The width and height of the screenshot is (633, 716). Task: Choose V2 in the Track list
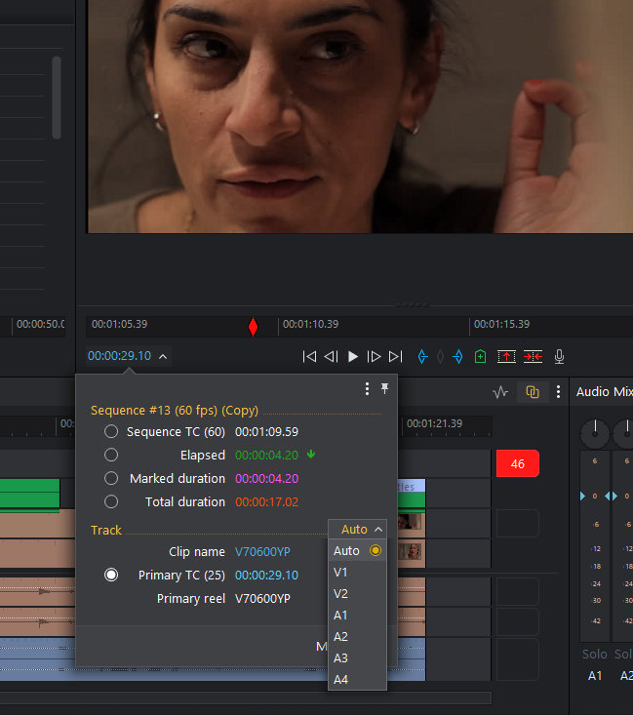click(357, 594)
